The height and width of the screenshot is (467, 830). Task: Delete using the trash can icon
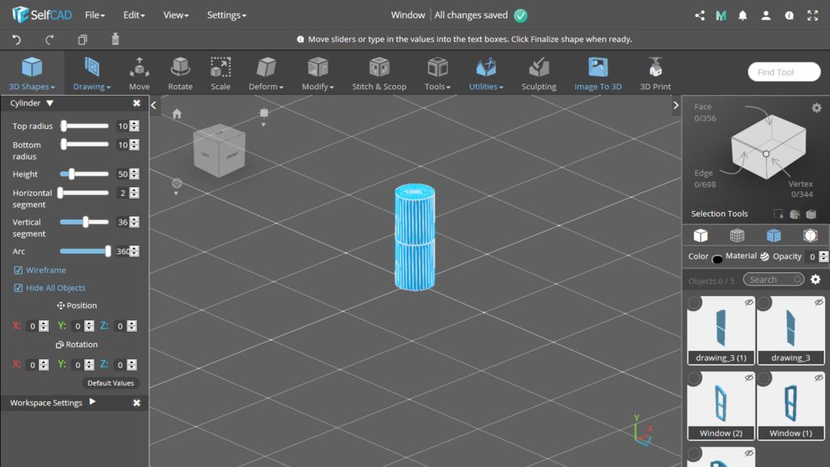115,39
